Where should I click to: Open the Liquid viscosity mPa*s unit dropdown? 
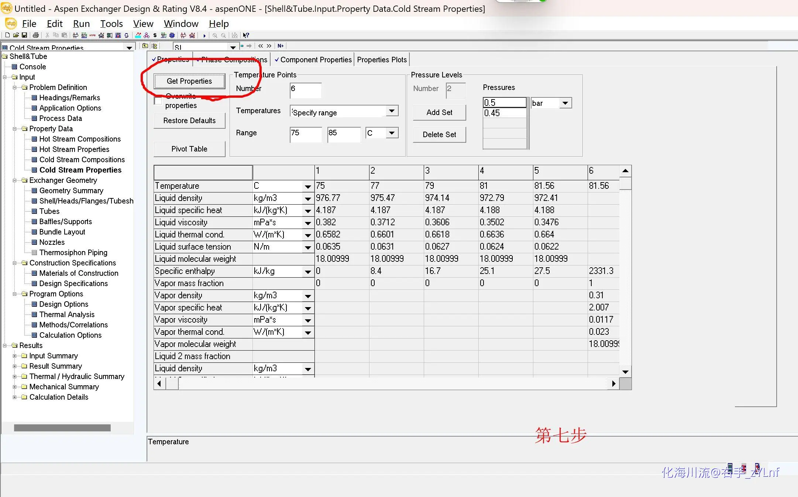[x=308, y=223]
